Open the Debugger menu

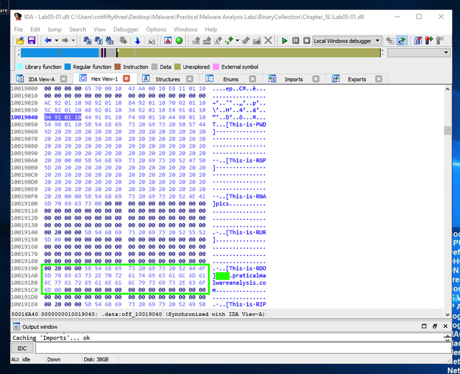pyautogui.click(x=126, y=29)
